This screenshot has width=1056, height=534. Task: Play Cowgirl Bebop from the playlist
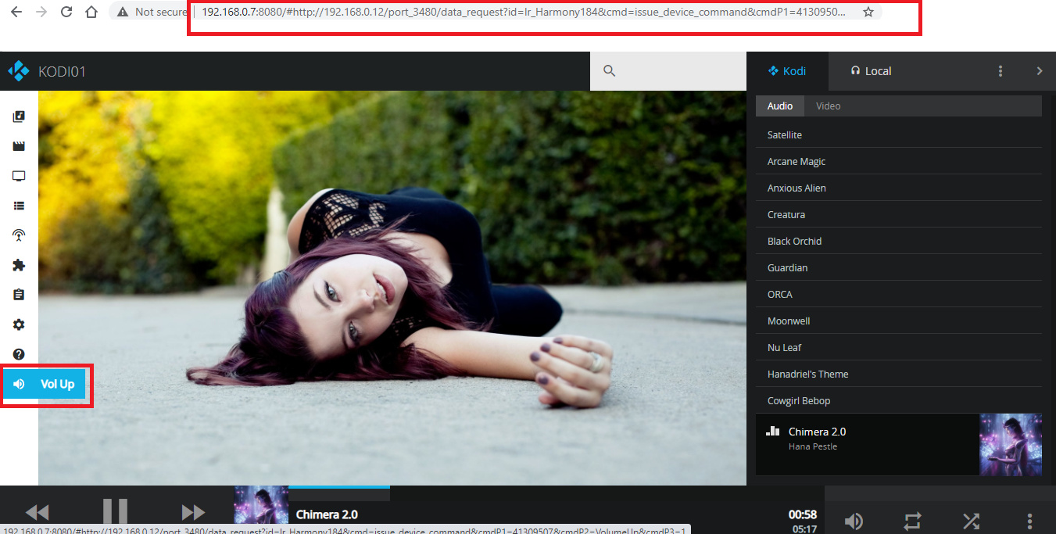[x=899, y=401]
